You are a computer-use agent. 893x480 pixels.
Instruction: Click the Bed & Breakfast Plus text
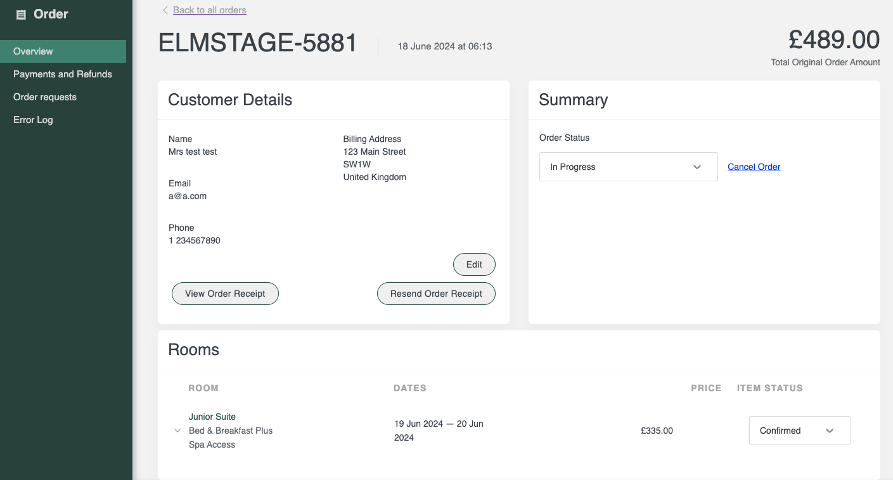click(x=231, y=431)
